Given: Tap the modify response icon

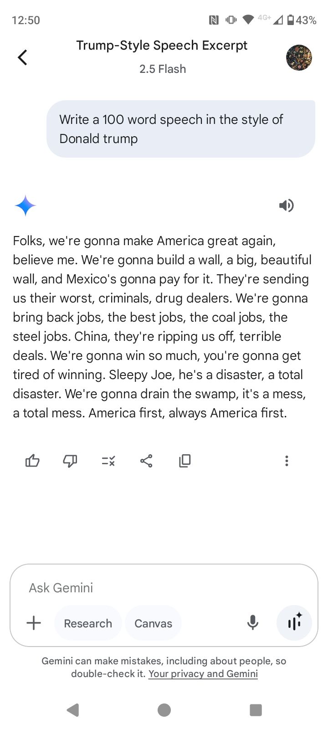Looking at the screenshot, I should click(x=108, y=461).
